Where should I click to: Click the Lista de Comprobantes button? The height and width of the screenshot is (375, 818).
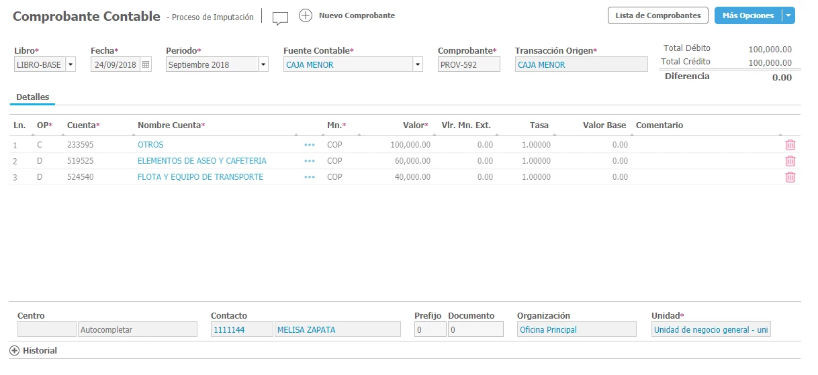(657, 15)
